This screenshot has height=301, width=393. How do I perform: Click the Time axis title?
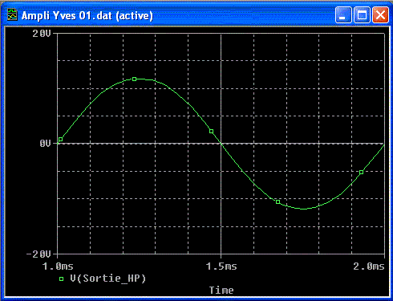[221, 291]
